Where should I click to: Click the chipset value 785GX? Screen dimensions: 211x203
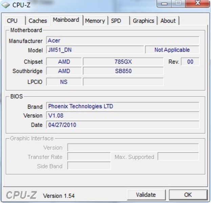click(x=123, y=62)
